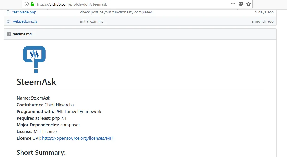Open commit 'check post payout functionality completed'
This screenshot has width=287, height=157.
point(116,12)
